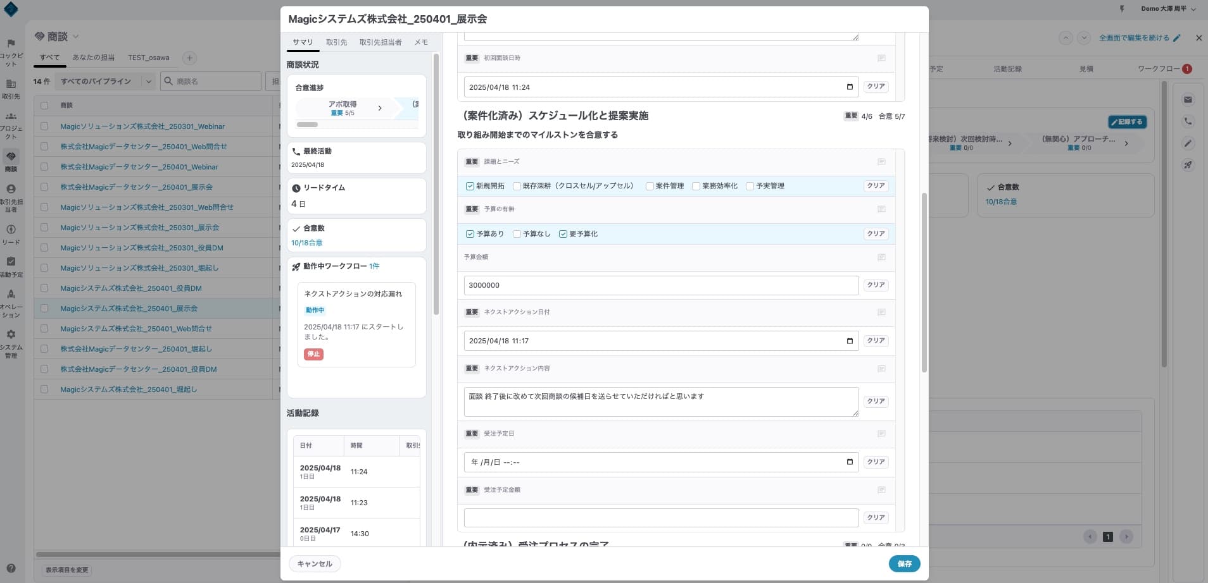
Task: Open the 活動予定 sidebar icon
Action: (11, 261)
